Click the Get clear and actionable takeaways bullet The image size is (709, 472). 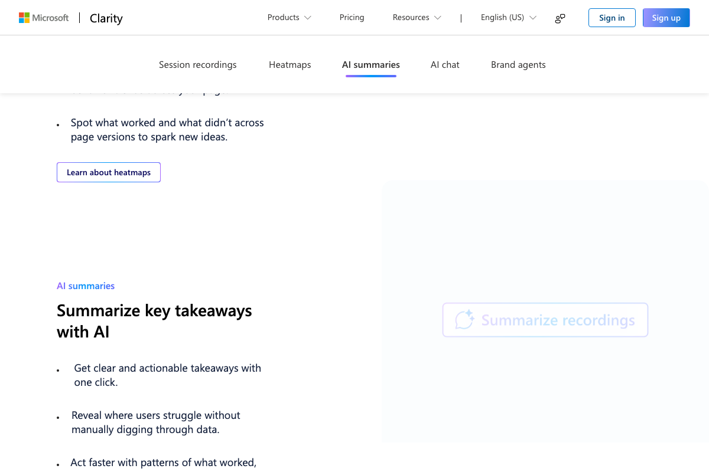click(x=167, y=375)
